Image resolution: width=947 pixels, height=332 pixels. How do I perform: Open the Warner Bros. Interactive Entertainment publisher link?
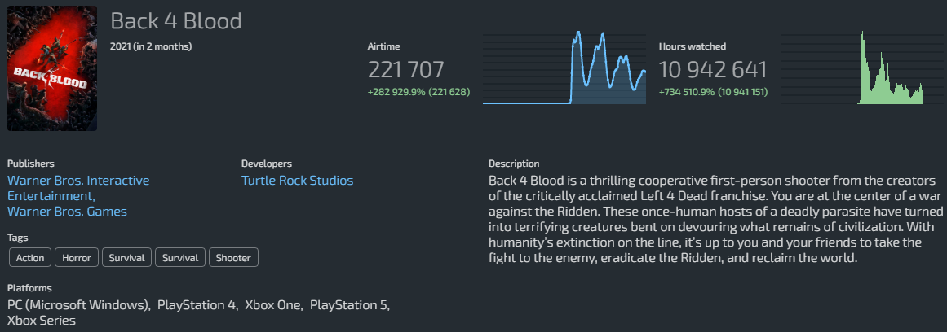[78, 188]
